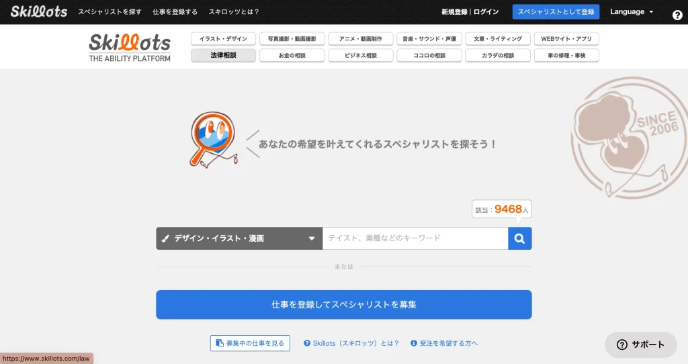Click the あなたの希望を叶えてくれるスペシャリストを探そう heading

click(378, 144)
